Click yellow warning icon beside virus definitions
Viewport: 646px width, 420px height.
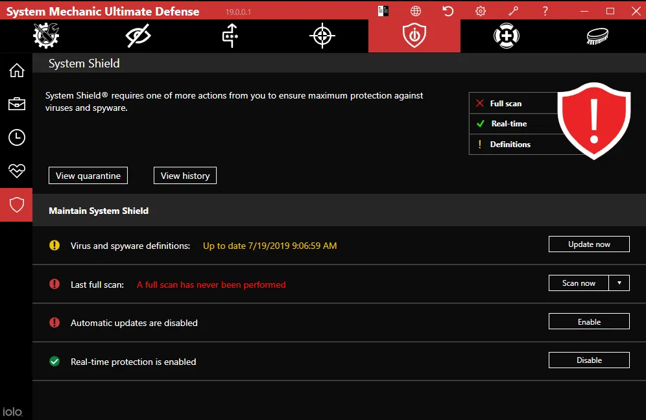tap(54, 246)
